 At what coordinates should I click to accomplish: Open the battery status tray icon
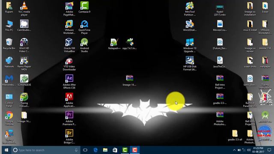[239, 150]
